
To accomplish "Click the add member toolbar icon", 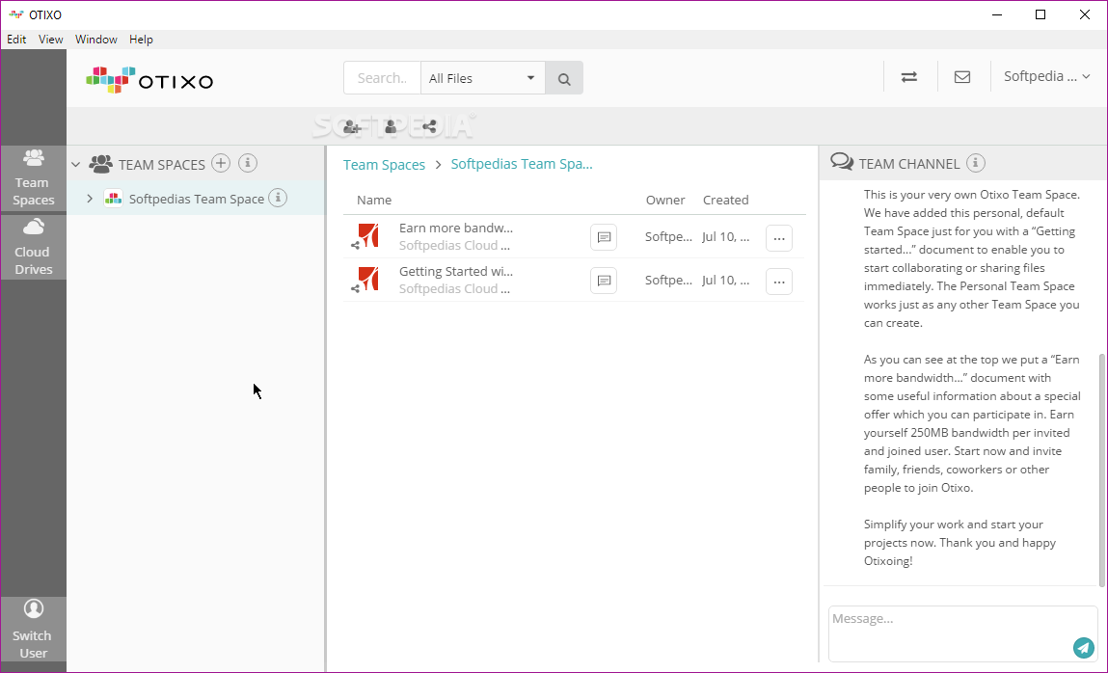I will [352, 127].
